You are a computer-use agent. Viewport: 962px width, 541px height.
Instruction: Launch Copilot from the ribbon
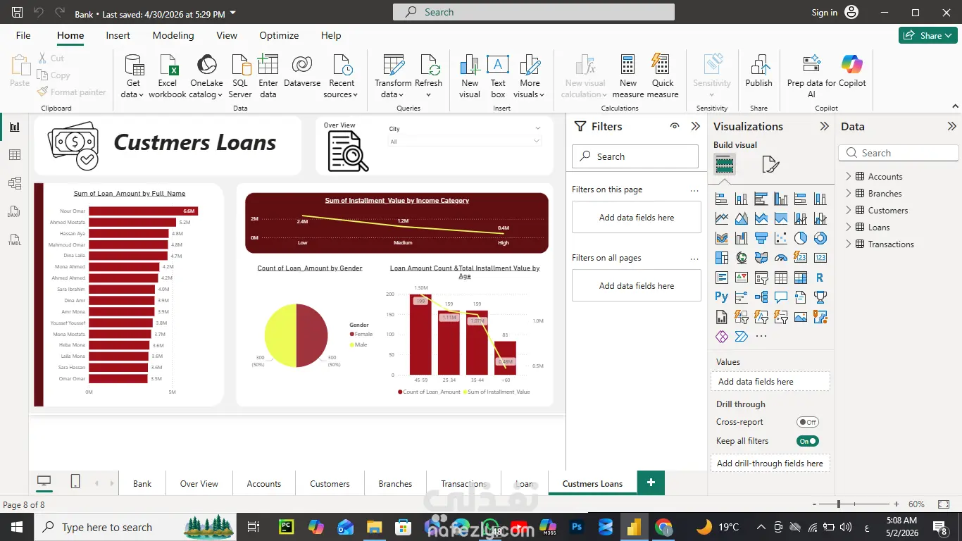coord(852,70)
